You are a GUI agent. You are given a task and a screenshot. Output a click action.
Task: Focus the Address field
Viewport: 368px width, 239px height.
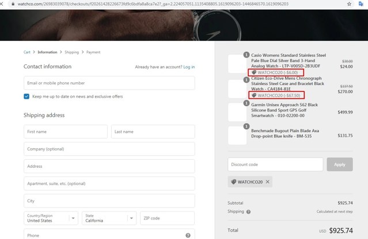109,166
